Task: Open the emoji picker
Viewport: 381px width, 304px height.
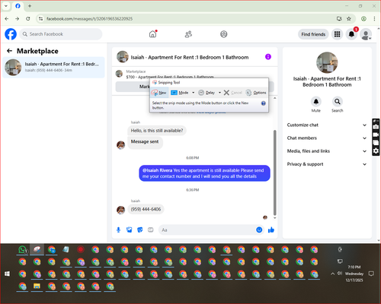Action: click(259, 230)
